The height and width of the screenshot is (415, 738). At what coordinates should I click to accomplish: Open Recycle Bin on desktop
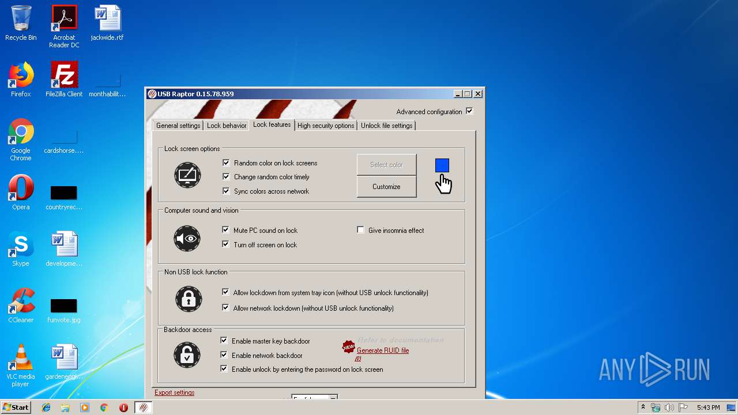(21, 23)
